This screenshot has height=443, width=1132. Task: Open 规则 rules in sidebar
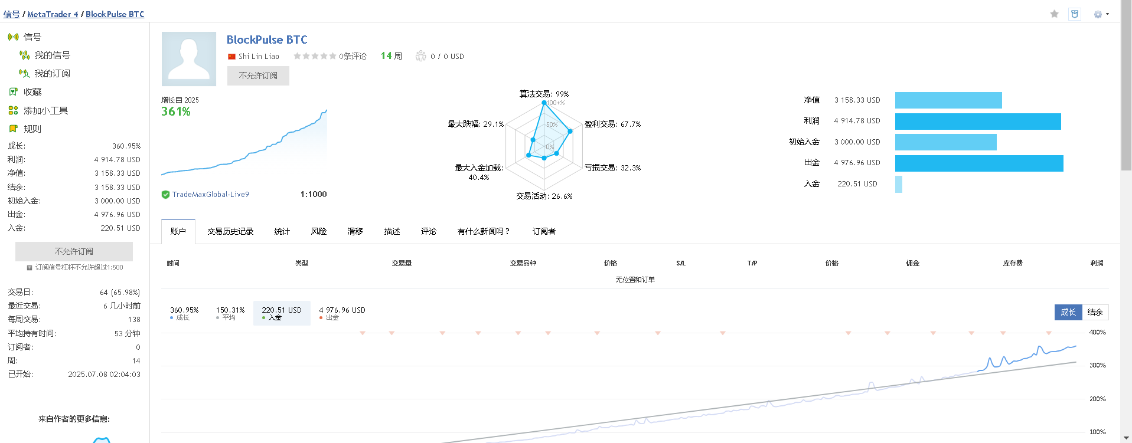32,129
